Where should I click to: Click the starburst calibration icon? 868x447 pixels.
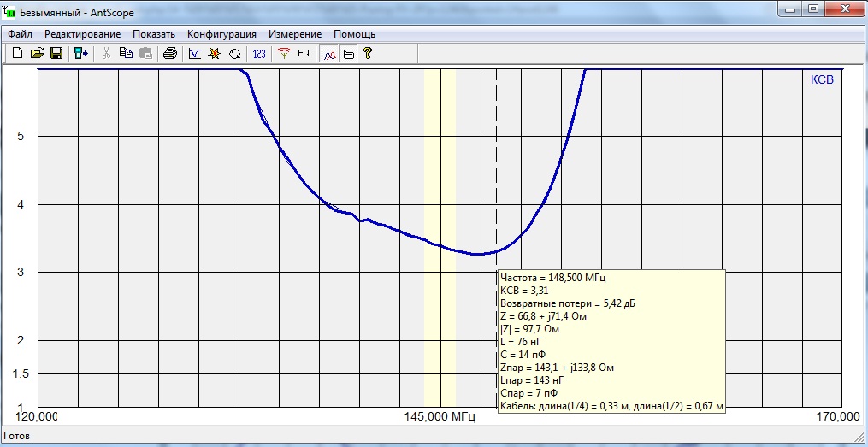click(x=214, y=54)
